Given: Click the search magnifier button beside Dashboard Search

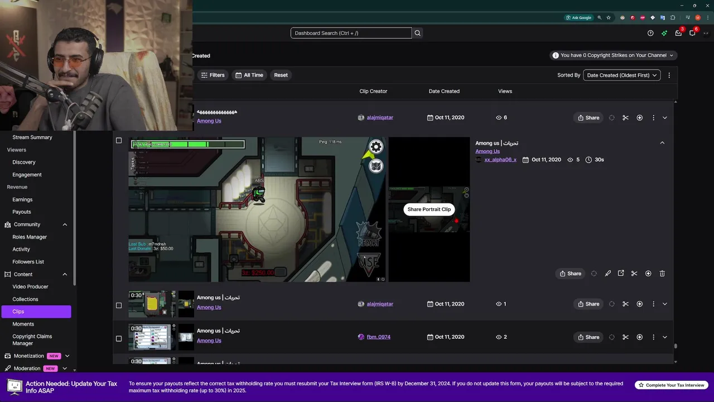Looking at the screenshot, I should point(417,33).
